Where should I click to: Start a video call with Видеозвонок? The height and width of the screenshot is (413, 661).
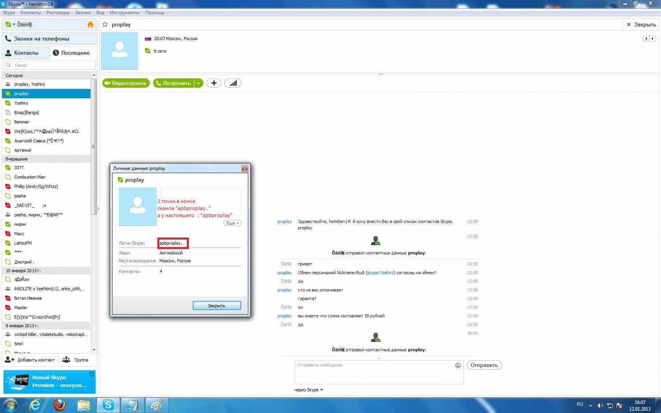(126, 83)
